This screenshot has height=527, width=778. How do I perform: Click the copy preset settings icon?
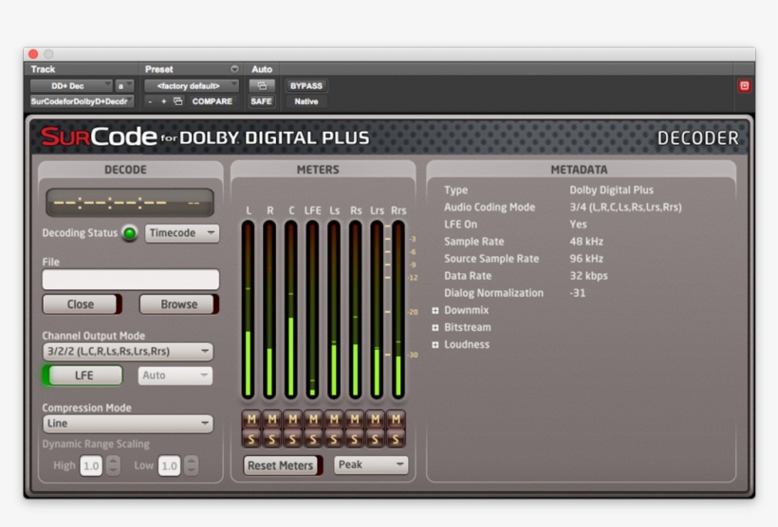pyautogui.click(x=177, y=101)
